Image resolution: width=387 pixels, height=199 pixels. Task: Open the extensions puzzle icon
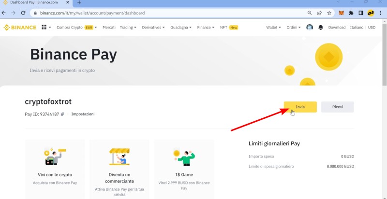pyautogui.click(x=351, y=13)
